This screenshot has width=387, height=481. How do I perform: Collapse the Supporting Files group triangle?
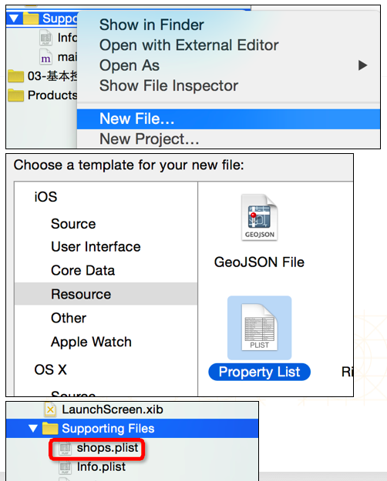click(x=33, y=428)
